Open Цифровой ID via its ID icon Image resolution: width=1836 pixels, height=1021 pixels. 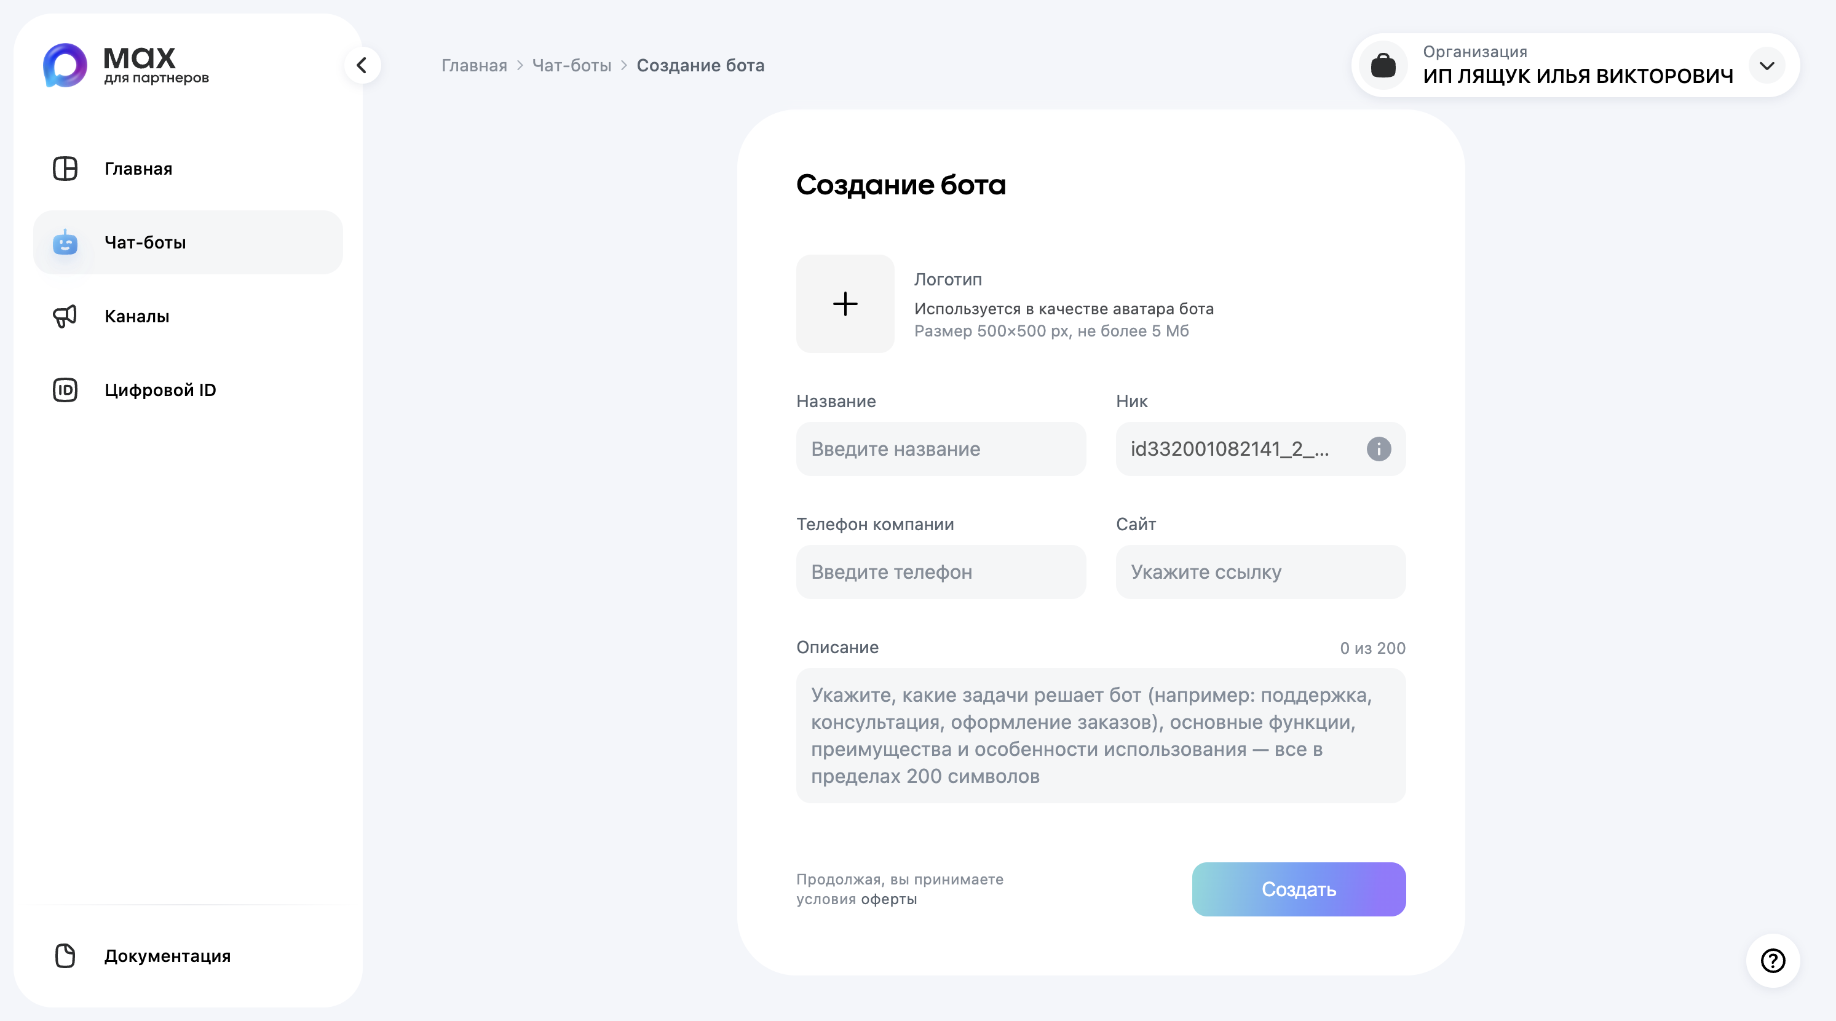point(65,390)
